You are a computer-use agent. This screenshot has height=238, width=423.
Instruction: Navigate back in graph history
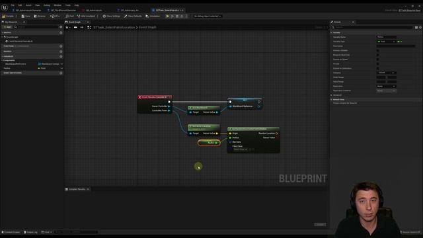click(75, 27)
